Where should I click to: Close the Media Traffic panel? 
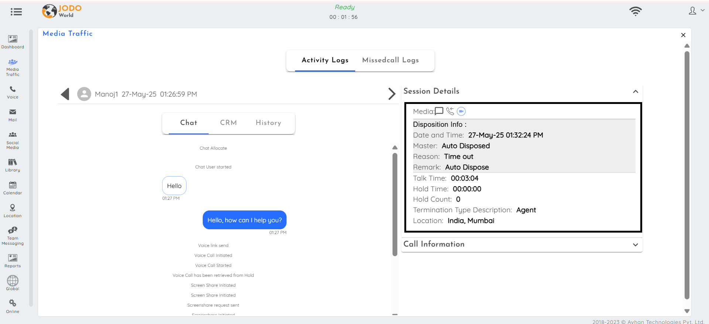tap(683, 35)
